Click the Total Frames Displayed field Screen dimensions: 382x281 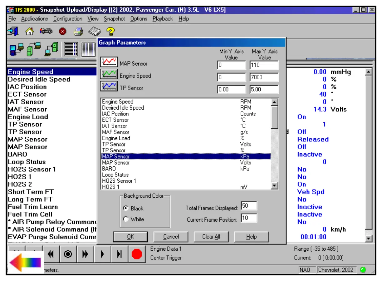pyautogui.click(x=249, y=206)
